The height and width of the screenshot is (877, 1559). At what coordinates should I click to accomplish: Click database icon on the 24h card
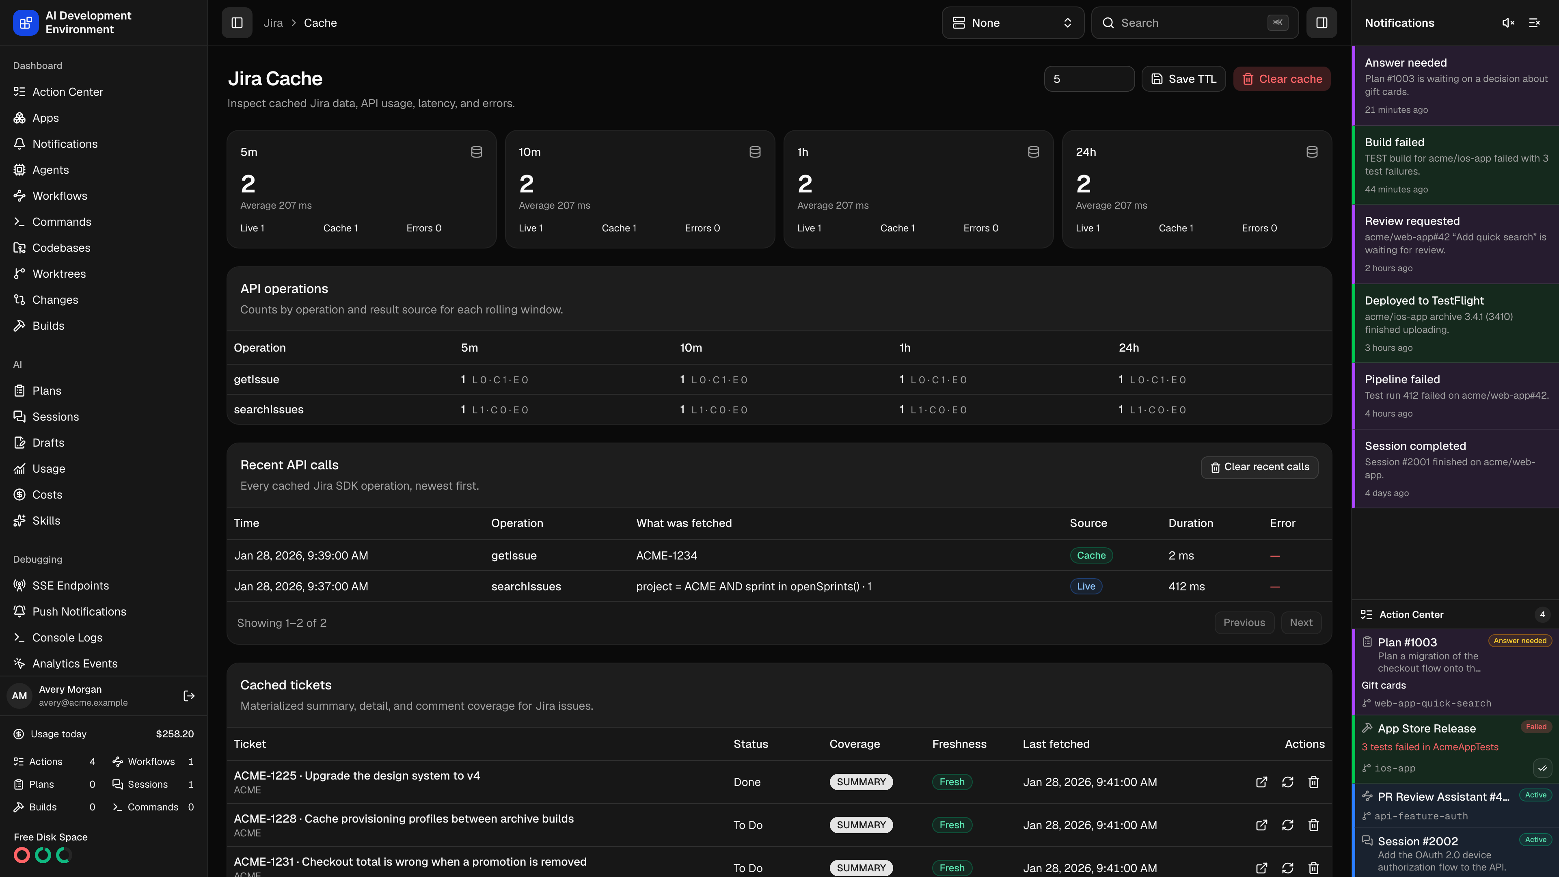pyautogui.click(x=1311, y=152)
